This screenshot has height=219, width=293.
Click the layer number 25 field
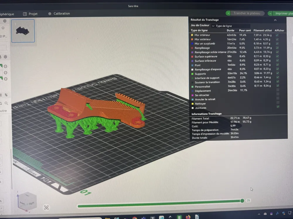coord(248,200)
